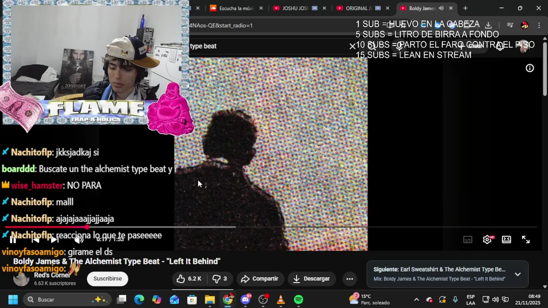548x308 pixels.
Task: Open the video info card icon
Action: point(530,68)
